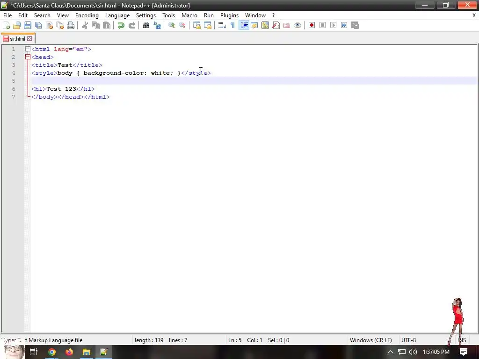The height and width of the screenshot is (359, 479).
Task: Toggle the Document Map icon
Action: click(x=265, y=25)
